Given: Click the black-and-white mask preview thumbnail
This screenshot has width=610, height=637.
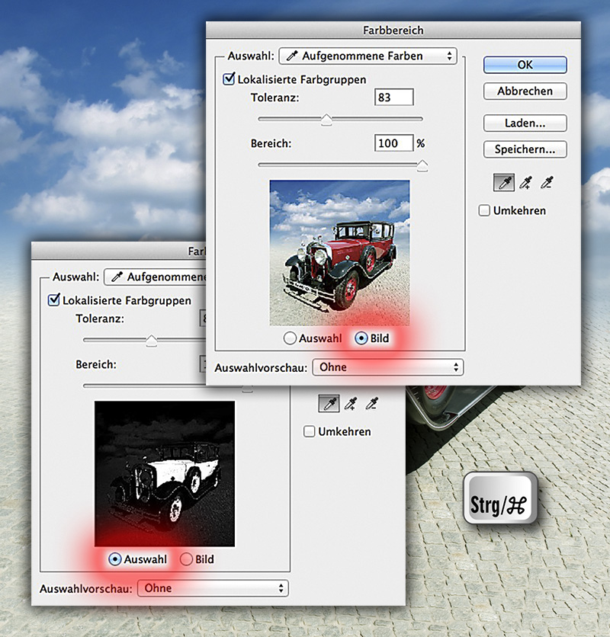Looking at the screenshot, I should tap(165, 474).
